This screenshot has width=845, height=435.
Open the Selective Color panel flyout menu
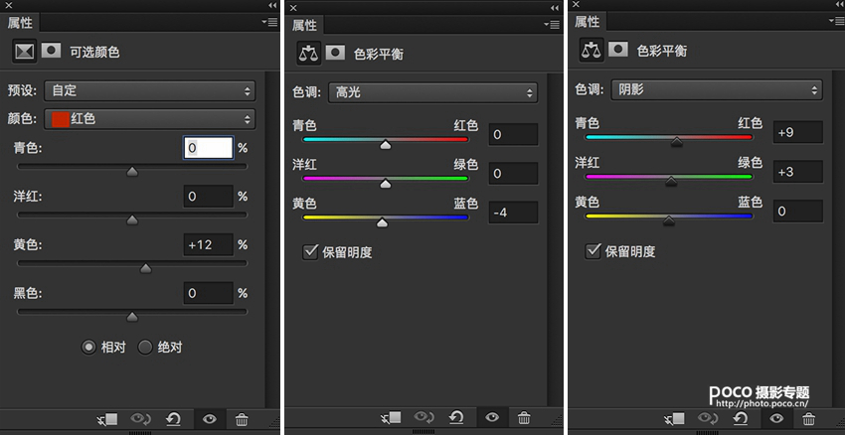[269, 24]
